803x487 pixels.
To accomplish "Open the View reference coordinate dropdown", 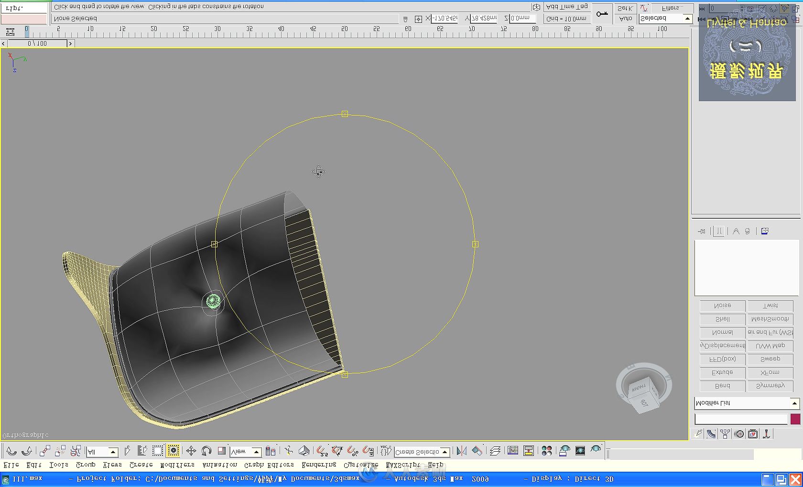I will pos(246,452).
